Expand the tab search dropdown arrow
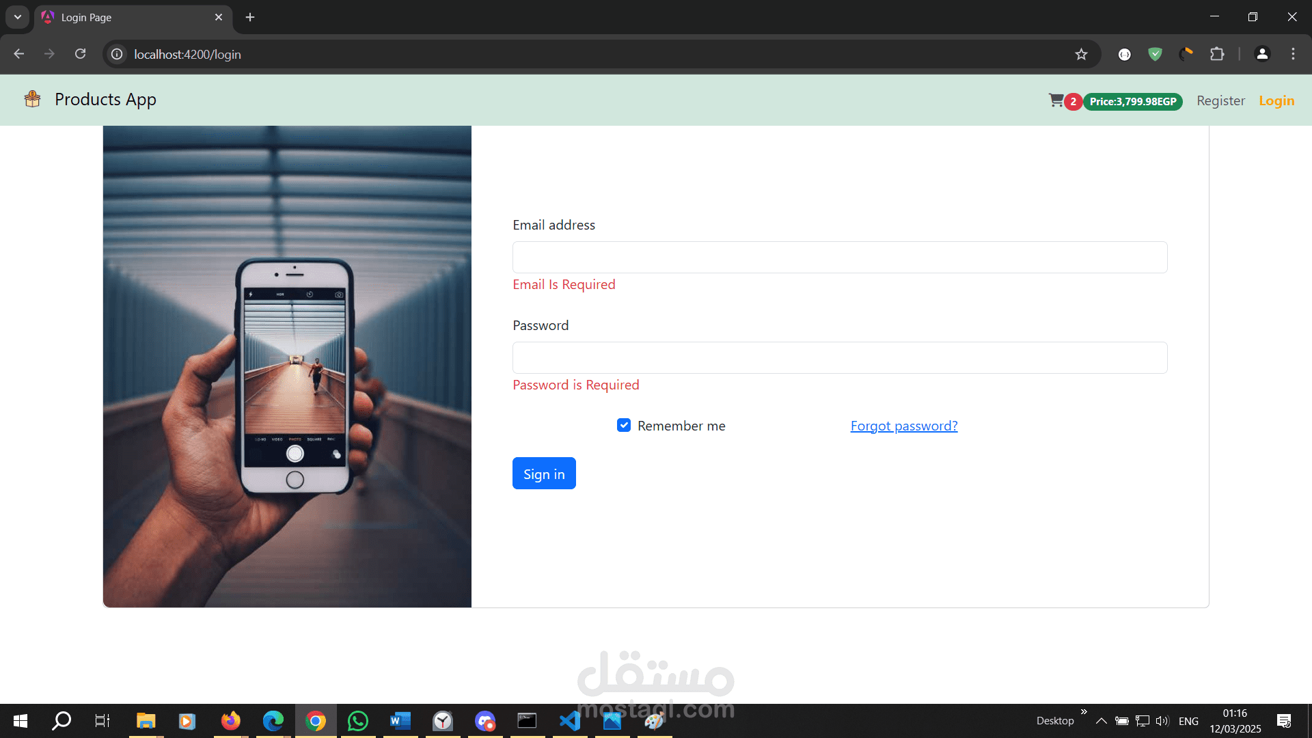The image size is (1312, 738). (18, 17)
